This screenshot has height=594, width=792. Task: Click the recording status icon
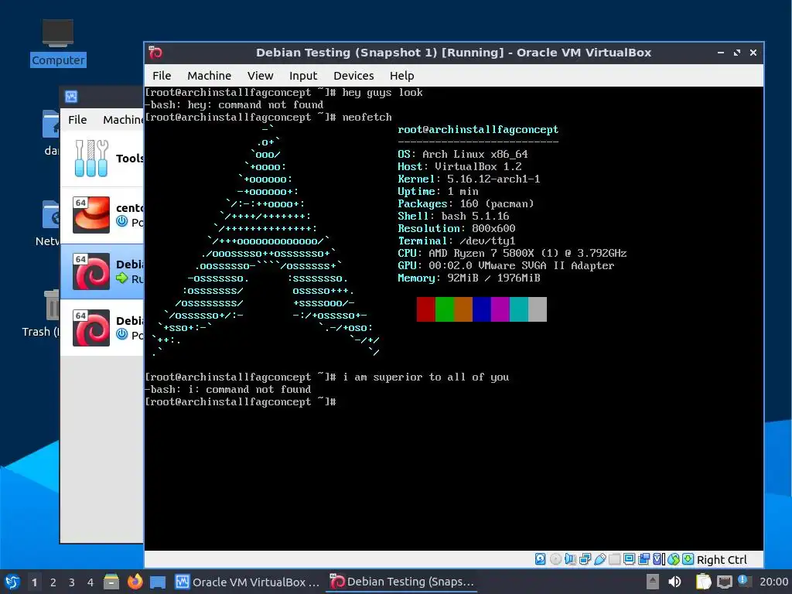point(644,559)
